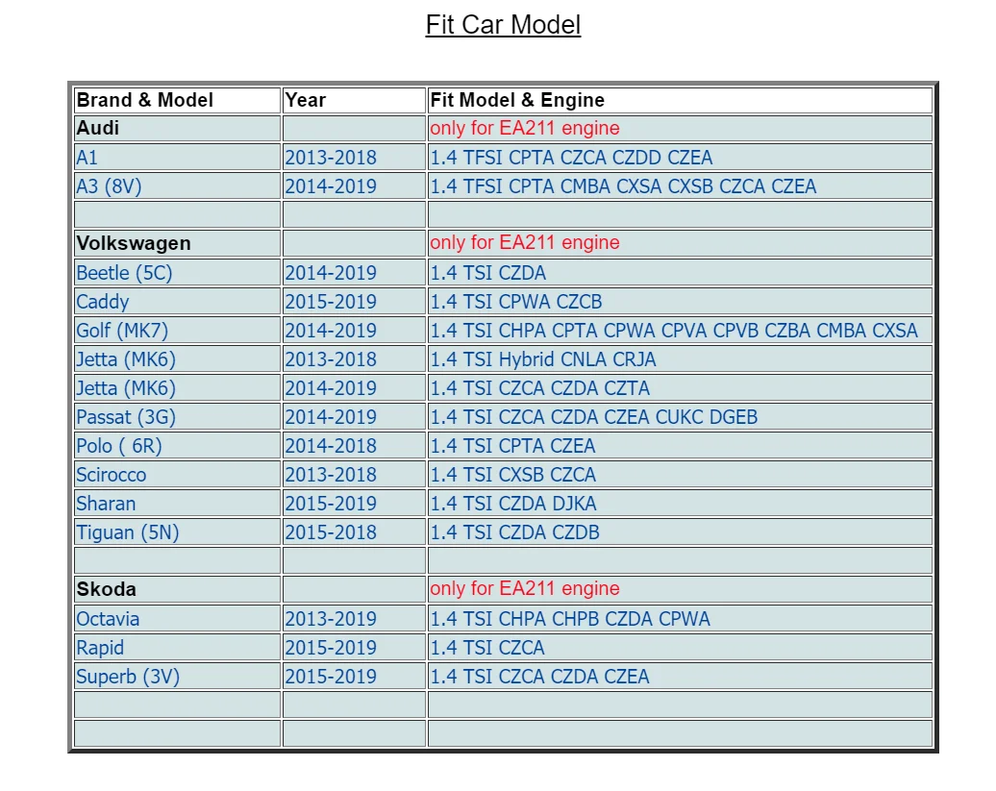
Task: Click the year 2013-2019 in the Octavia row
Action: coord(354,618)
